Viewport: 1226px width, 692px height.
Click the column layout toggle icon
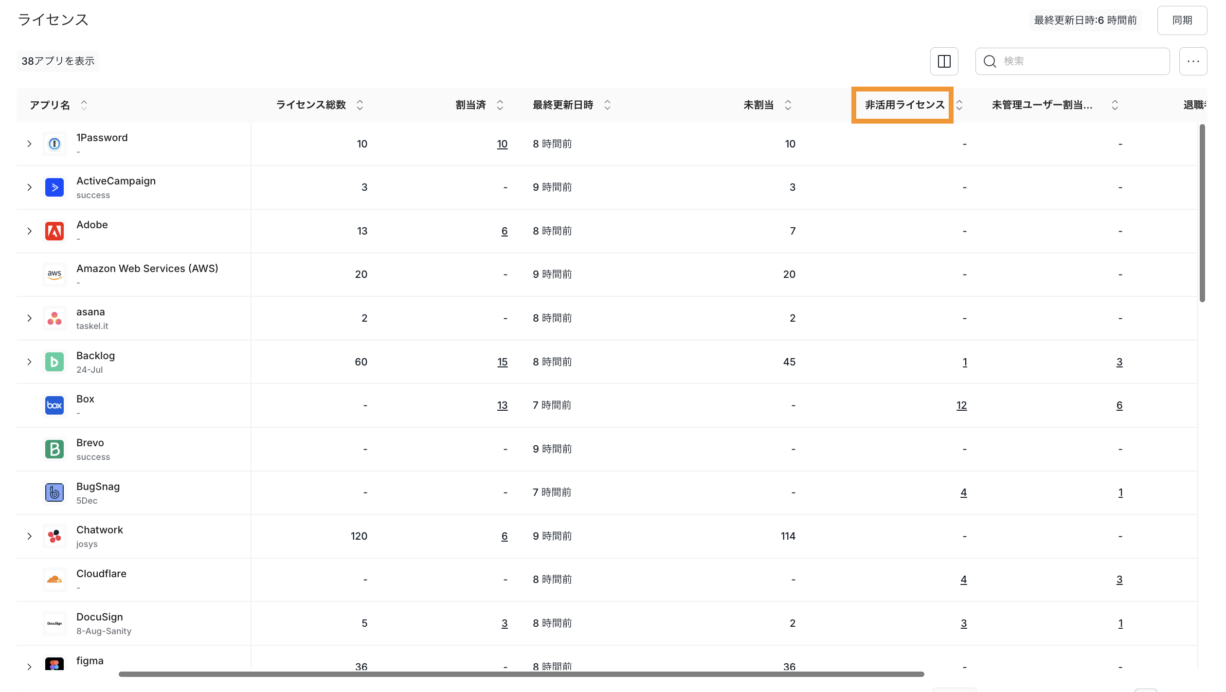[944, 61]
